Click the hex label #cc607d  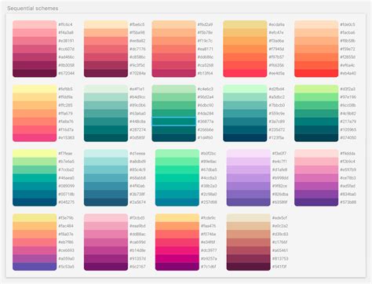click(67, 49)
